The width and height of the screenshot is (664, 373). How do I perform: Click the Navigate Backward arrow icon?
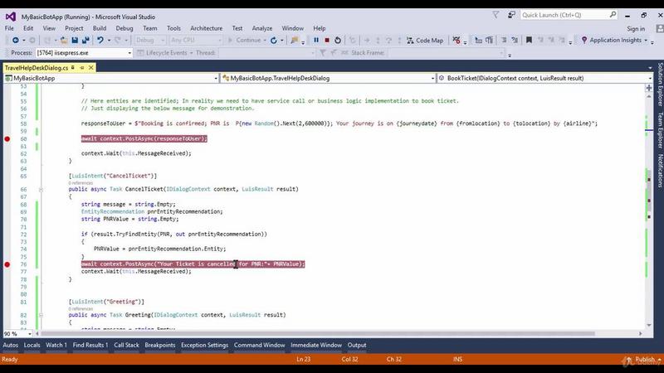tap(16, 40)
